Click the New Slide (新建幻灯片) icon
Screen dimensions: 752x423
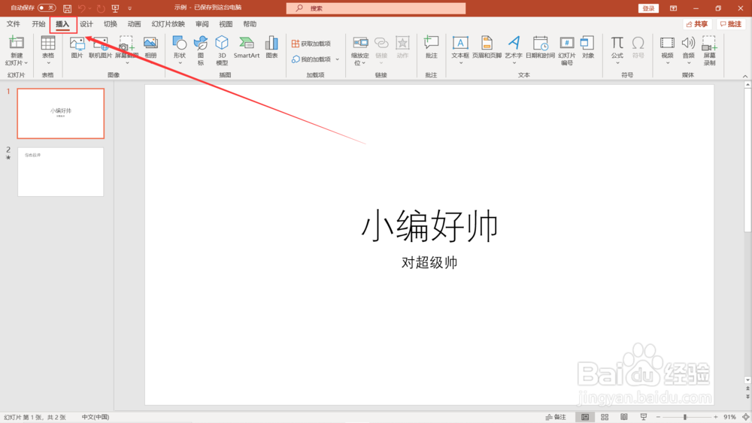click(17, 43)
